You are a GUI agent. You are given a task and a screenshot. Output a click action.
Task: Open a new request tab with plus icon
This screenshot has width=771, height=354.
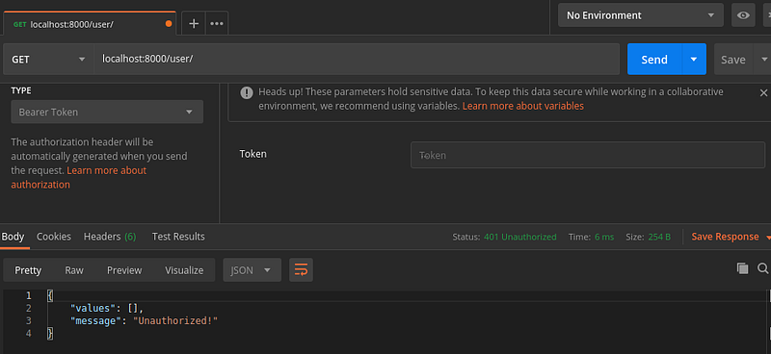(x=194, y=23)
